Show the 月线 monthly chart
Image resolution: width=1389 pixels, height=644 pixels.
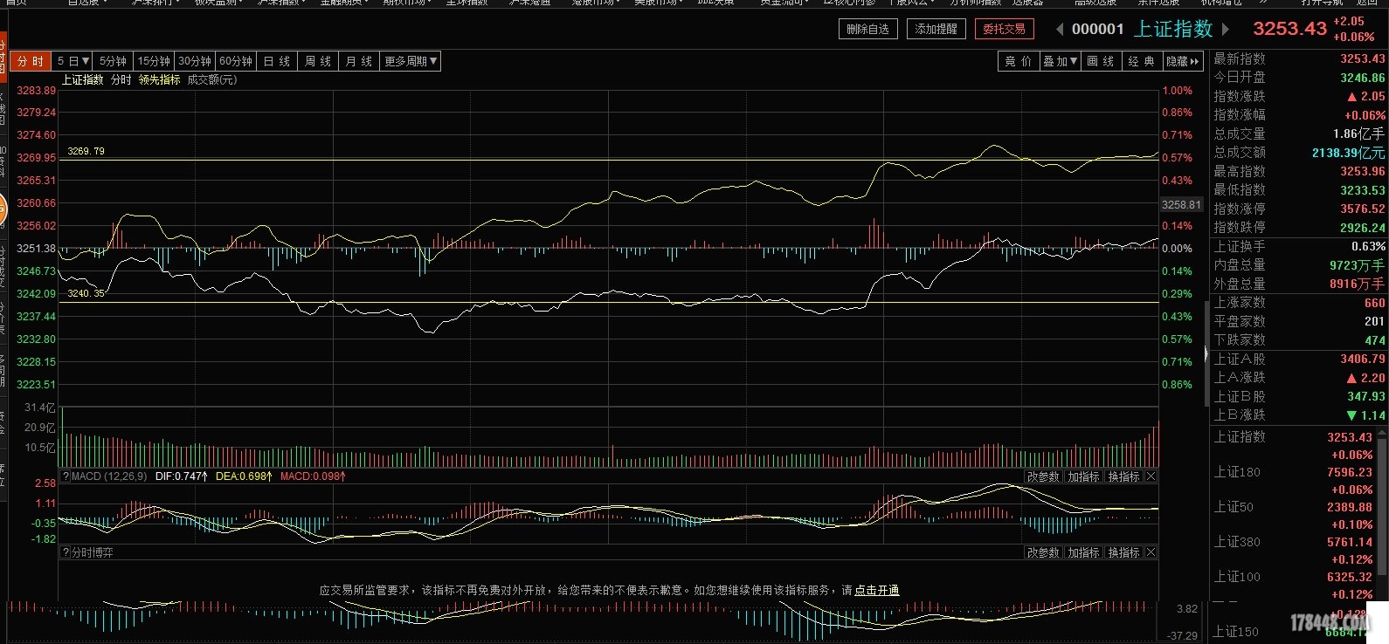[x=359, y=61]
